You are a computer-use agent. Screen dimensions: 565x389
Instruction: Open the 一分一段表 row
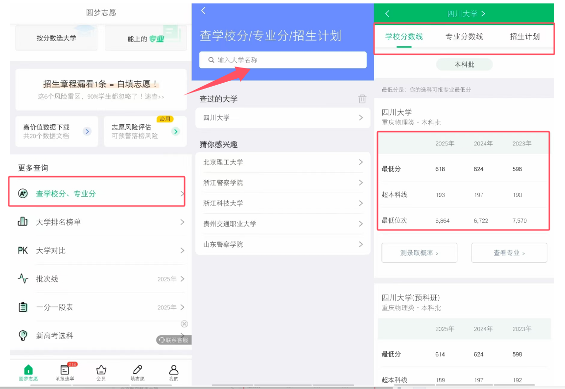[98, 307]
